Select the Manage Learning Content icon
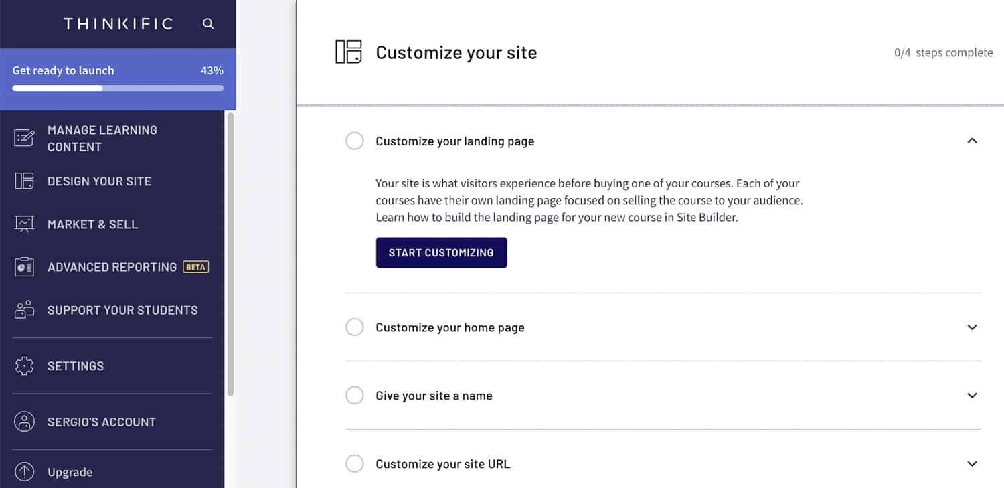 [x=24, y=137]
